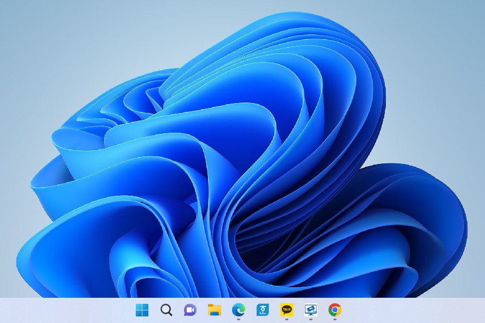
Task: Open the taskbar Search magnifier
Action: [166, 310]
